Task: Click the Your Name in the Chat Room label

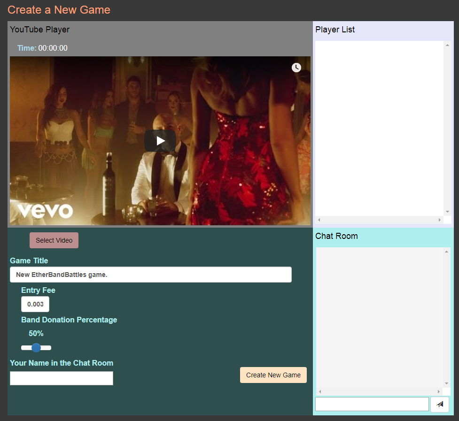Action: (62, 363)
